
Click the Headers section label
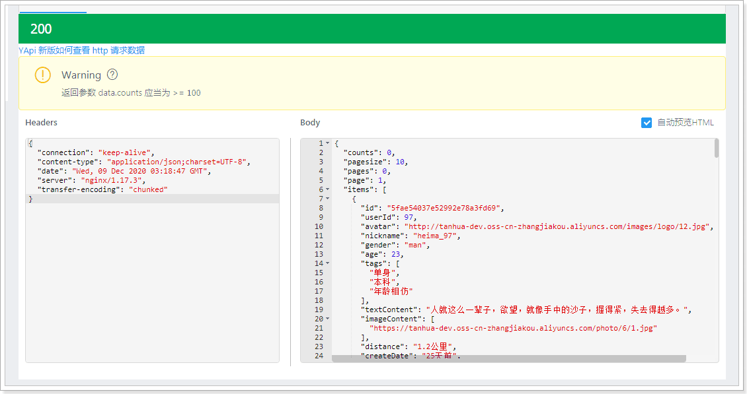coord(41,123)
